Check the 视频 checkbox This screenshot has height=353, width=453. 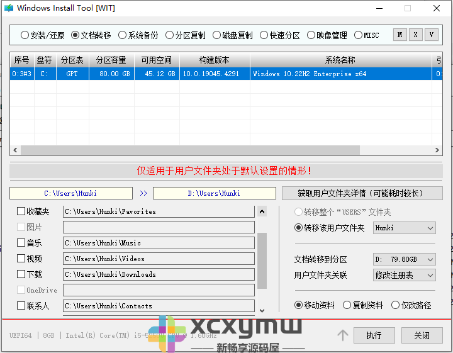(x=21, y=258)
